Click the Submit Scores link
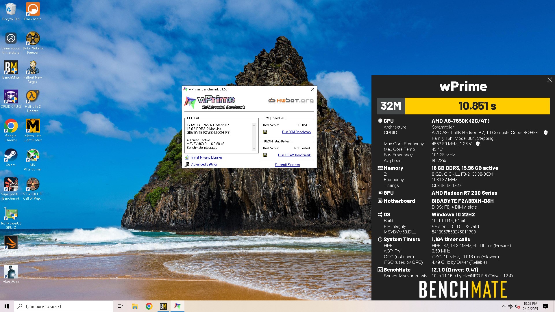The width and height of the screenshot is (555, 312). 287,165
